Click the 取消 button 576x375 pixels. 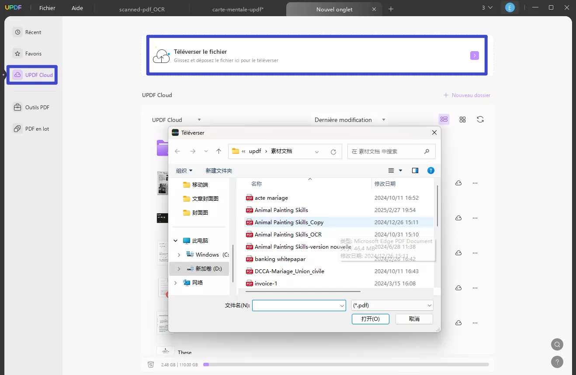click(414, 319)
